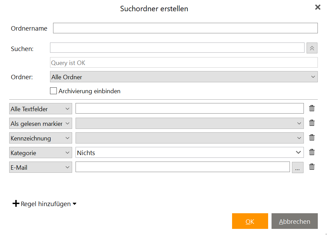Remove the E-Mail rule via trash icon
Screen dimensions: 327x235
pos(312,167)
